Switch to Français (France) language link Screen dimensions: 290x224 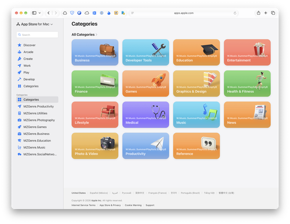[157, 193]
